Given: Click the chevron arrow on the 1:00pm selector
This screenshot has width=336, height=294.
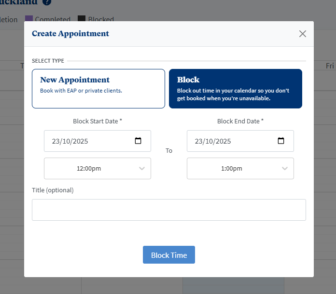Looking at the screenshot, I should click(x=285, y=169).
